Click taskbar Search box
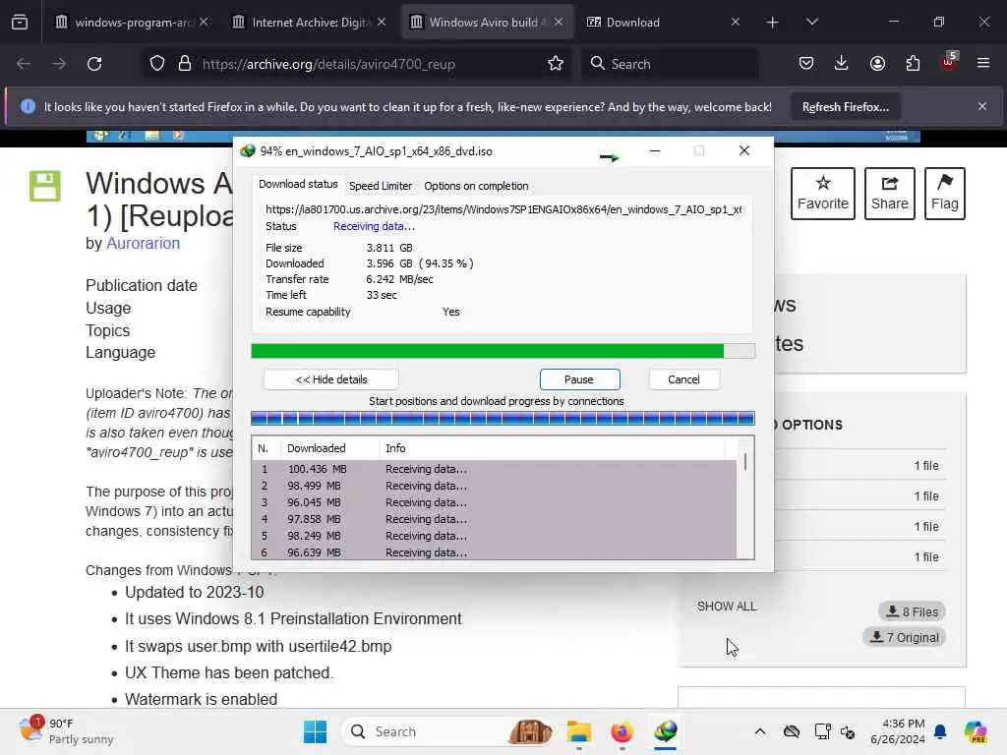Screen dimensions: 1007x755 point(449,731)
